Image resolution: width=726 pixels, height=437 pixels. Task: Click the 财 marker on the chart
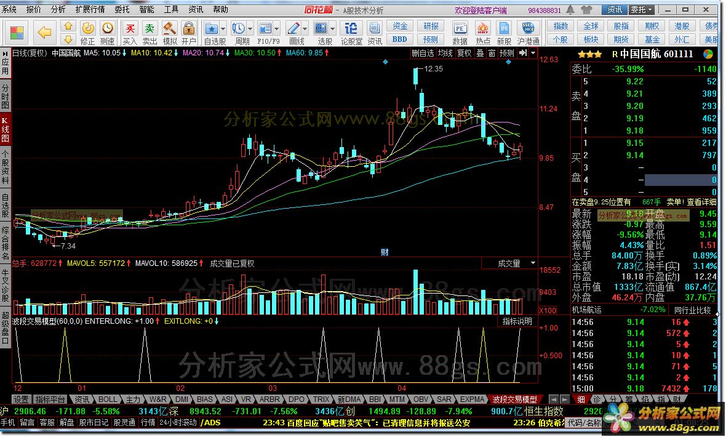click(x=385, y=252)
